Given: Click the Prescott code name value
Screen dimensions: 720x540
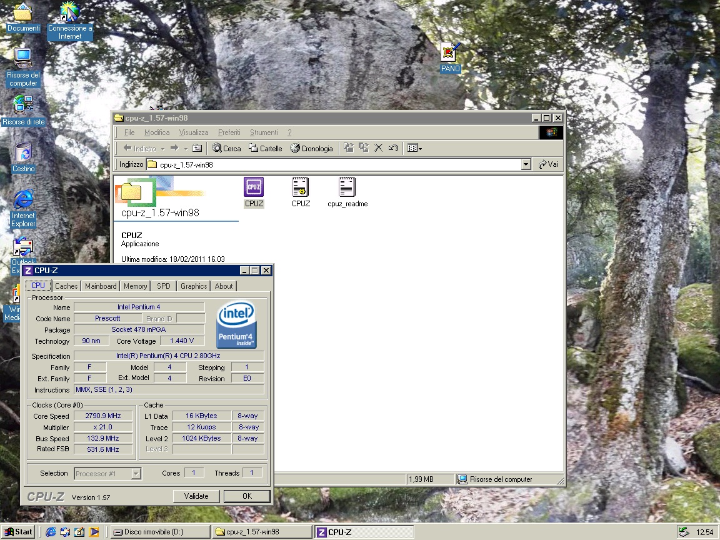Looking at the screenshot, I should 107,318.
